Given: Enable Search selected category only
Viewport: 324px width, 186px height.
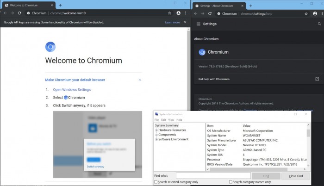Looking at the screenshot, I should tap(156, 182).
